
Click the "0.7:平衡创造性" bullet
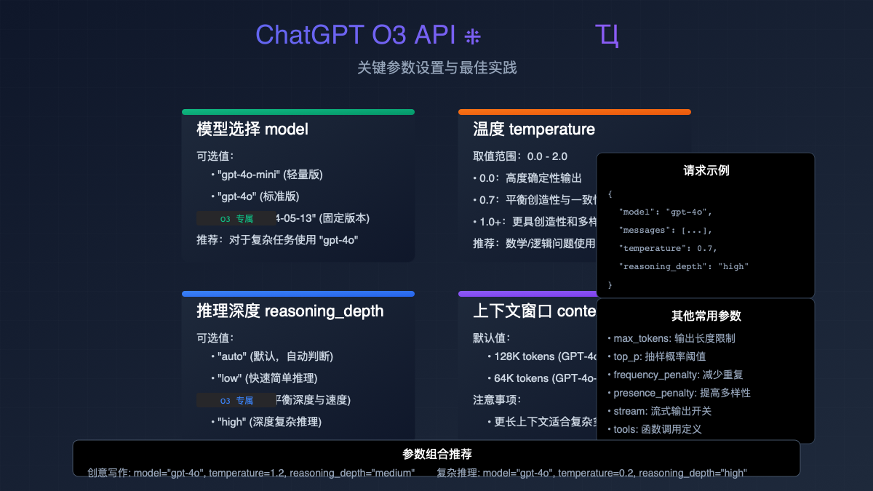535,200
